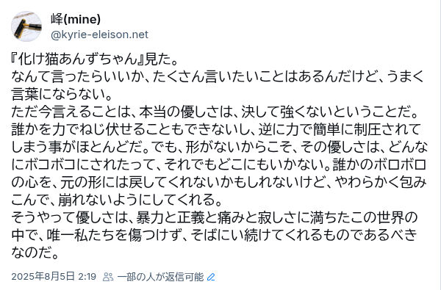Click the 2025年8月5日 2:19 timestamp
The width and height of the screenshot is (441, 290).
tap(54, 277)
